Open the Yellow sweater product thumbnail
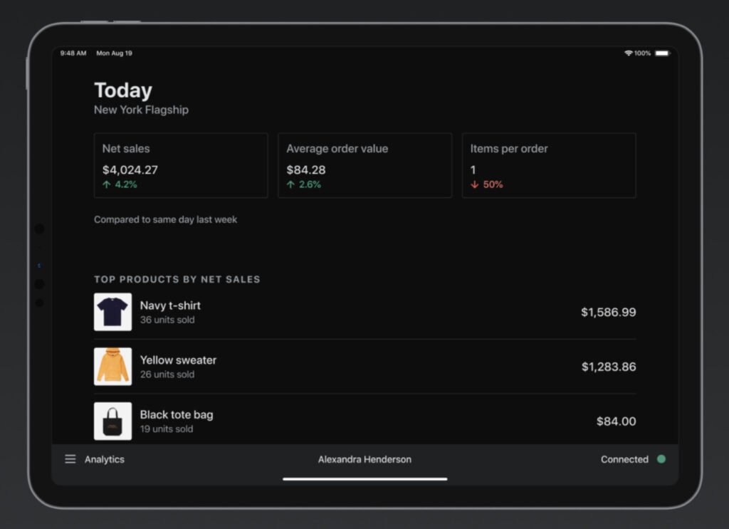Viewport: 729px width, 529px height. pyautogui.click(x=112, y=367)
